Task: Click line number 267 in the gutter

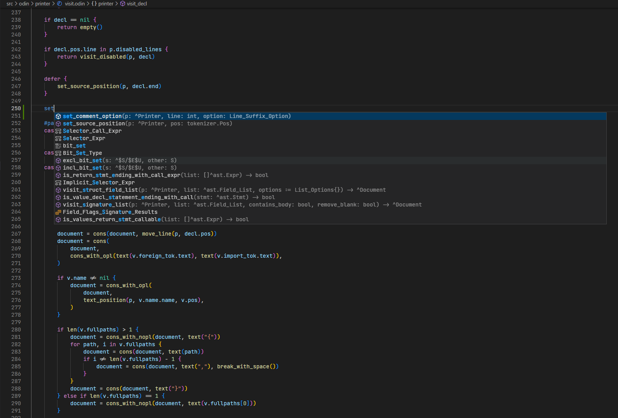Action: point(16,234)
